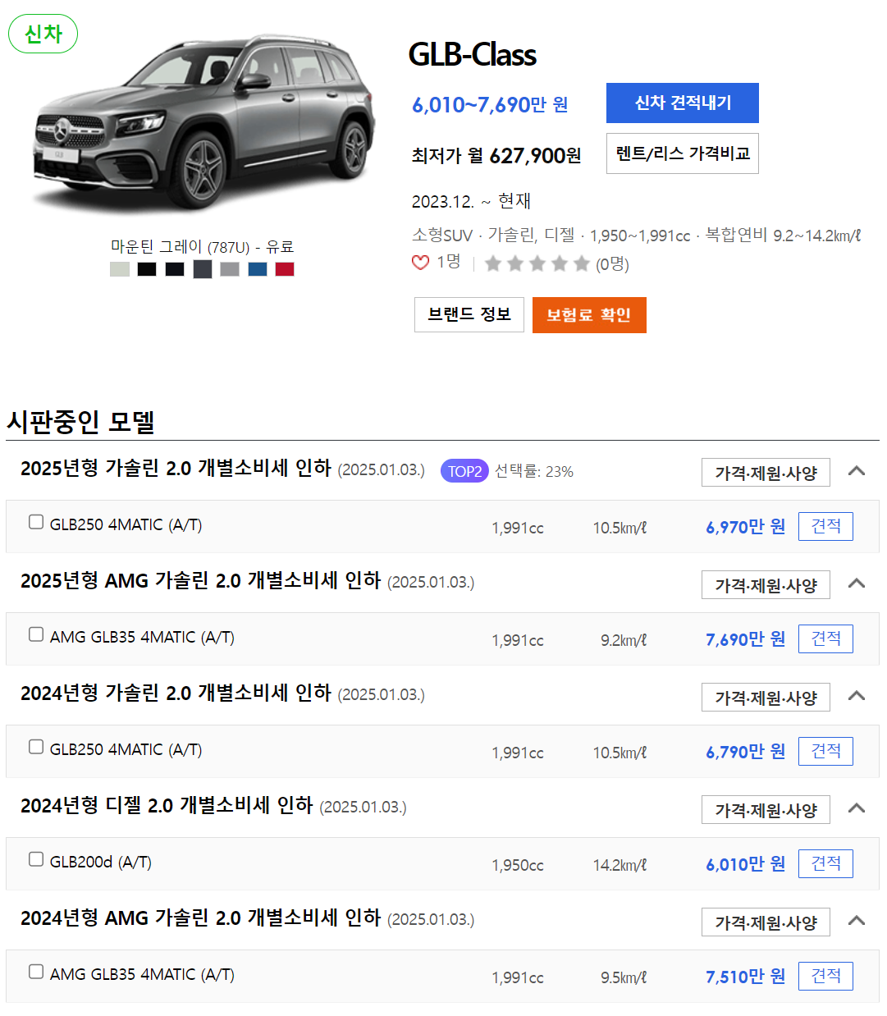Viewport: 887px width, 1016px height.
Task: Click the third rating star
Action: point(537,263)
